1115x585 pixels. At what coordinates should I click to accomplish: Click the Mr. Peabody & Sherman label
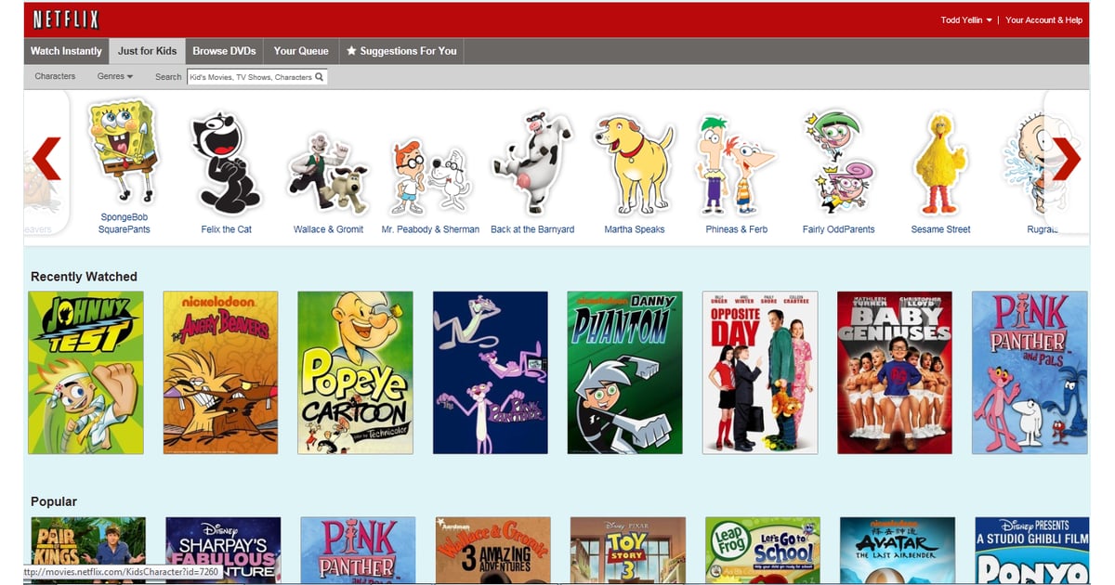pos(430,229)
